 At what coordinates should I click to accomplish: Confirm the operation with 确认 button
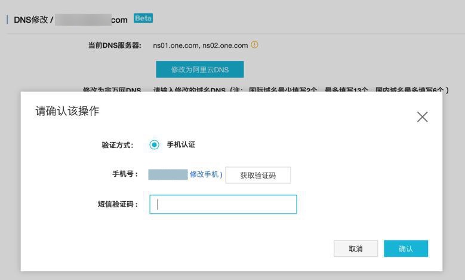click(405, 248)
